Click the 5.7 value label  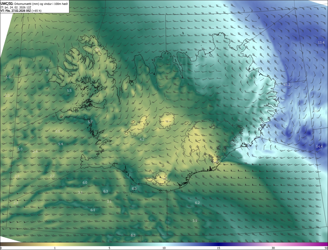90,122
